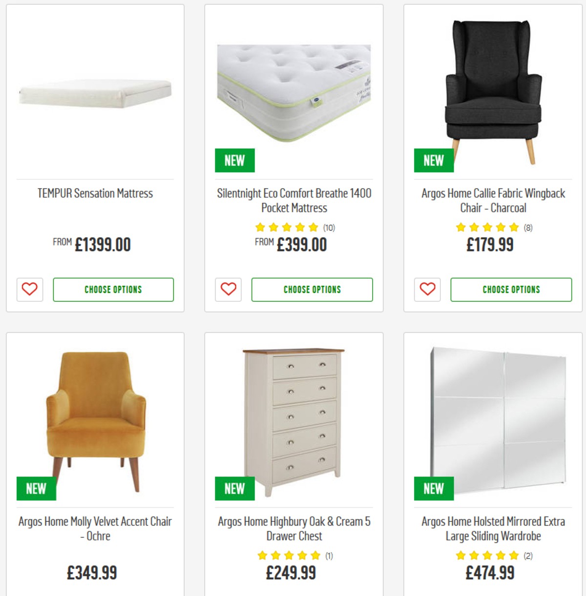Click the Holsted Mirrored Sliding Wardrobe title link
The height and width of the screenshot is (596, 586).
click(x=492, y=529)
